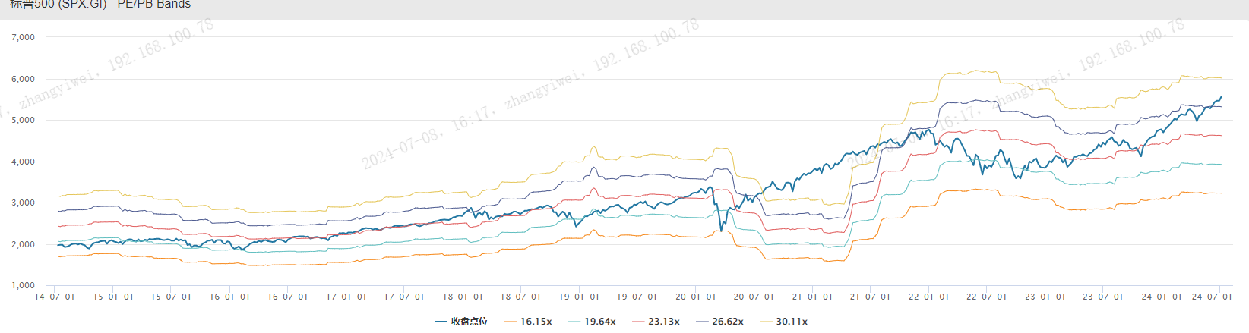Hide the 19.64x band series label
1249x333 pixels.
[599, 322]
